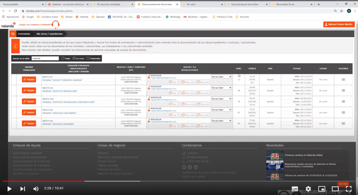The width and height of the screenshot is (358, 195).
Task: Open YouTube settings gear
Action: pos(308,189)
